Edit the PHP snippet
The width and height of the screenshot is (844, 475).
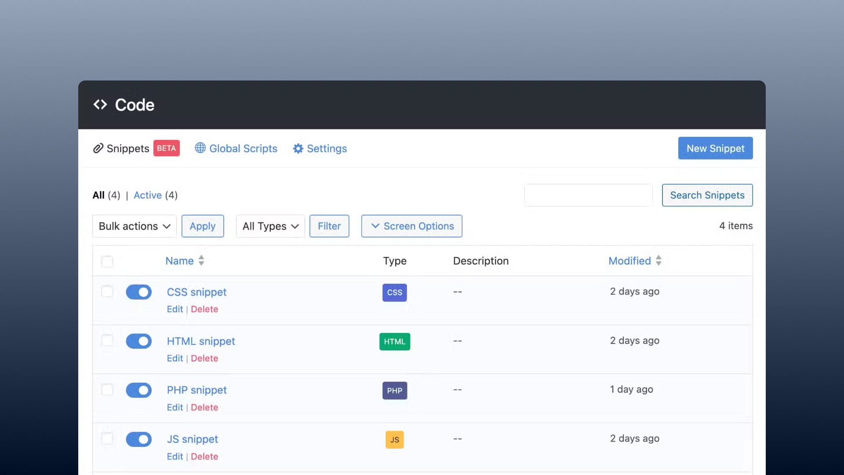[x=175, y=407]
